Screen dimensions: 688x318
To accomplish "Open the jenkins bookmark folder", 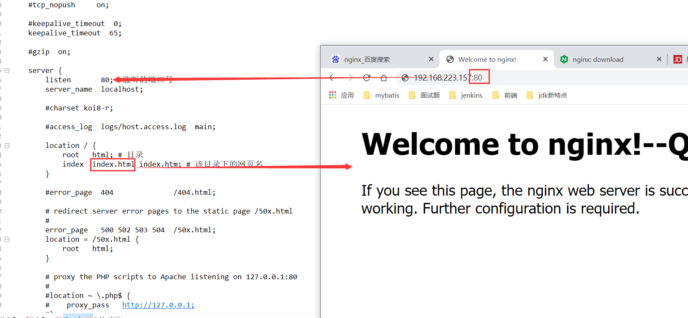I will 466,95.
